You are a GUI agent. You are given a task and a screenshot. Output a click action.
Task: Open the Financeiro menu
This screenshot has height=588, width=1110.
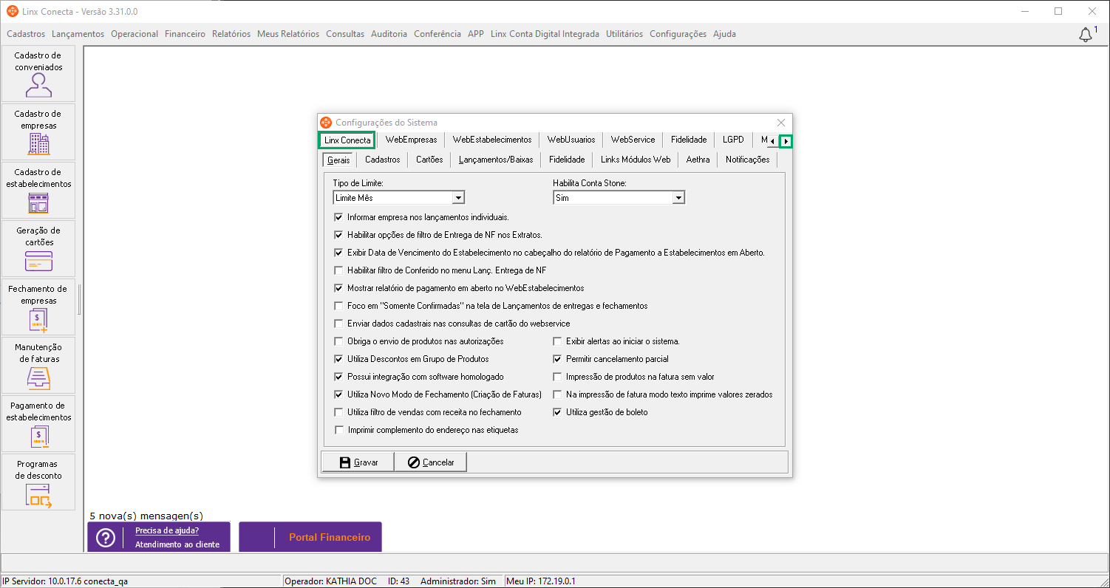pyautogui.click(x=185, y=34)
